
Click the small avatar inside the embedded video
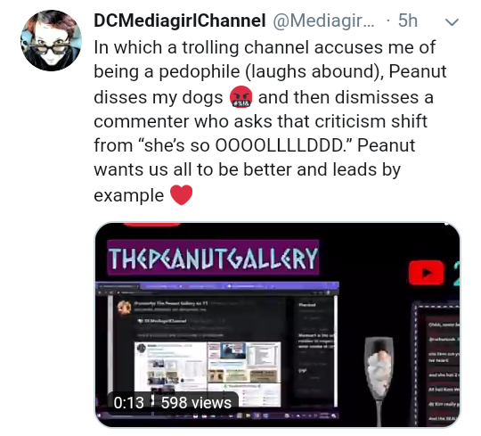point(124,307)
